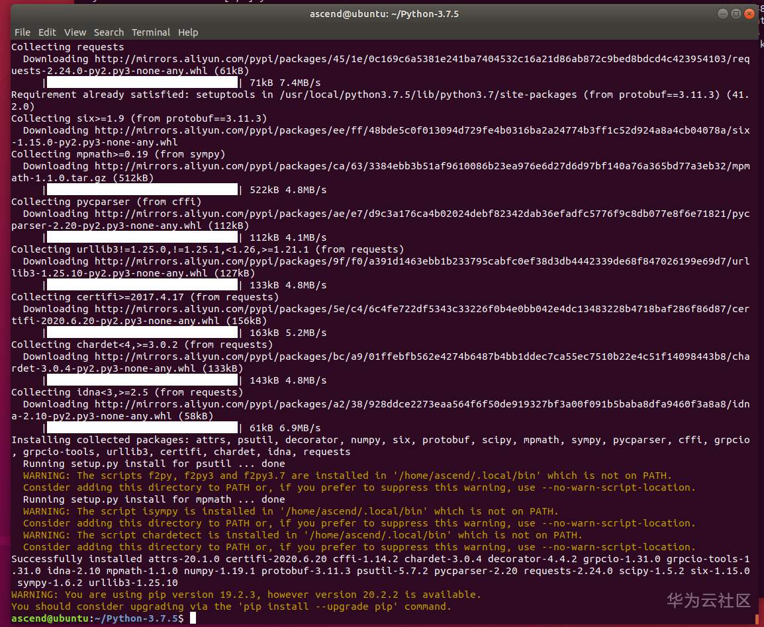Click 'Requirement already satisfied: setuptools' line

(x=381, y=95)
